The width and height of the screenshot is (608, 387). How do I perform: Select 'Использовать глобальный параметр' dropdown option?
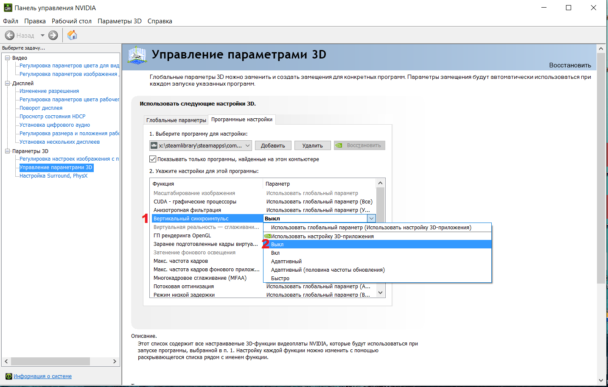tap(377, 228)
